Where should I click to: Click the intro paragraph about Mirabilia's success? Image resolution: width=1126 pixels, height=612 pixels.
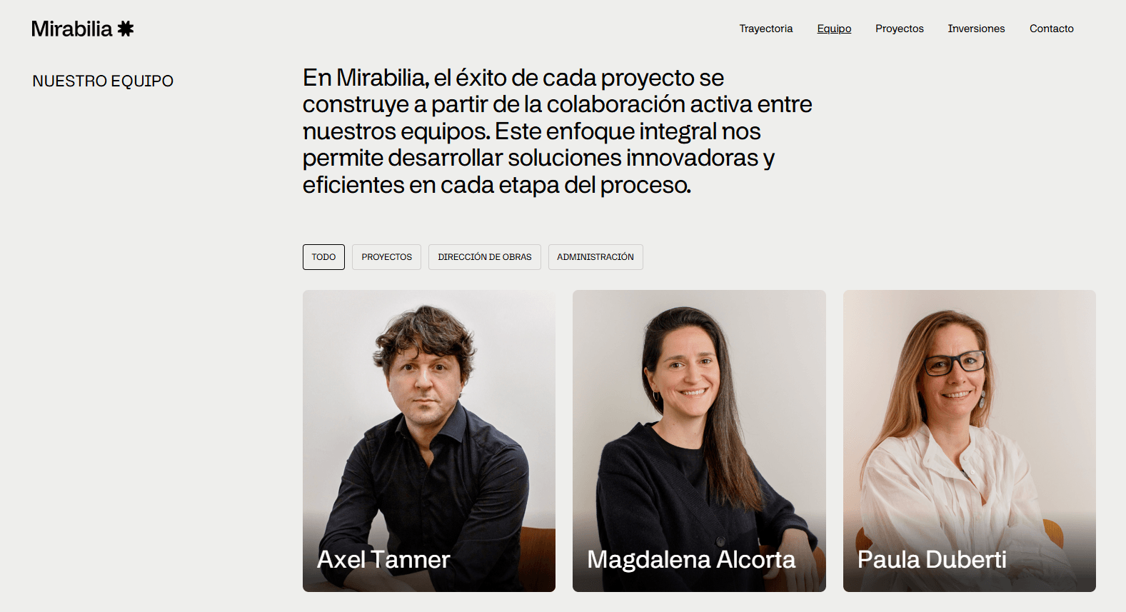tap(557, 131)
